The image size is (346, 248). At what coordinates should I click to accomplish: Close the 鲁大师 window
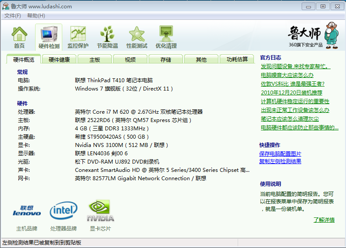337,7
